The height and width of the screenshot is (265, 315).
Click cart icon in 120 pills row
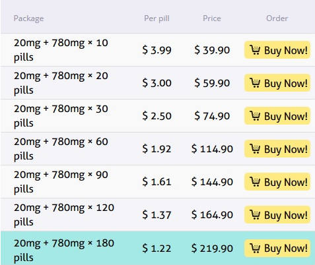pos(255,215)
